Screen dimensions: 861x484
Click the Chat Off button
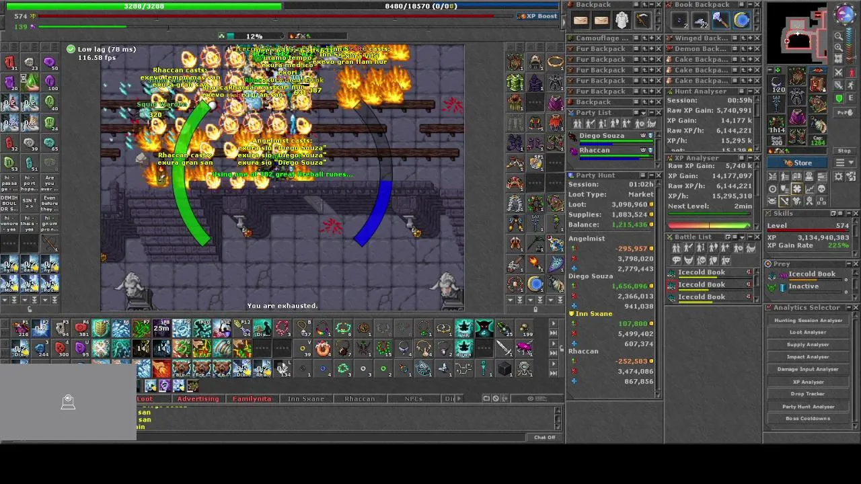tap(544, 438)
